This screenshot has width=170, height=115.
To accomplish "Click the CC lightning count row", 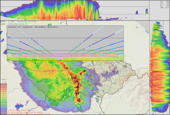I will coord(164,6).
